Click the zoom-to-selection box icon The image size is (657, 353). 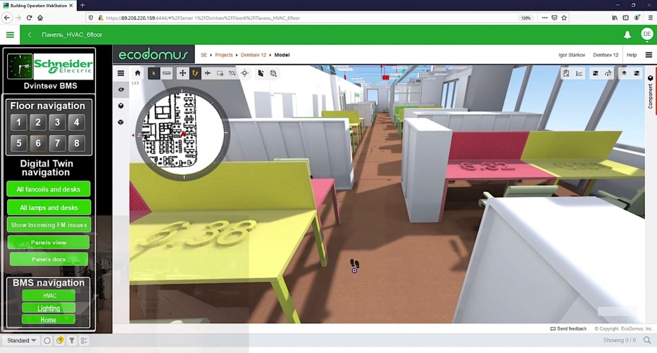273,73
